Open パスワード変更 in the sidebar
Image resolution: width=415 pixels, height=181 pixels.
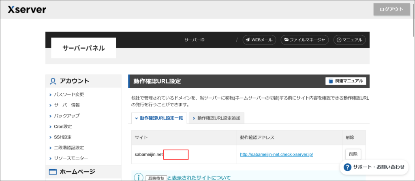(x=69, y=94)
